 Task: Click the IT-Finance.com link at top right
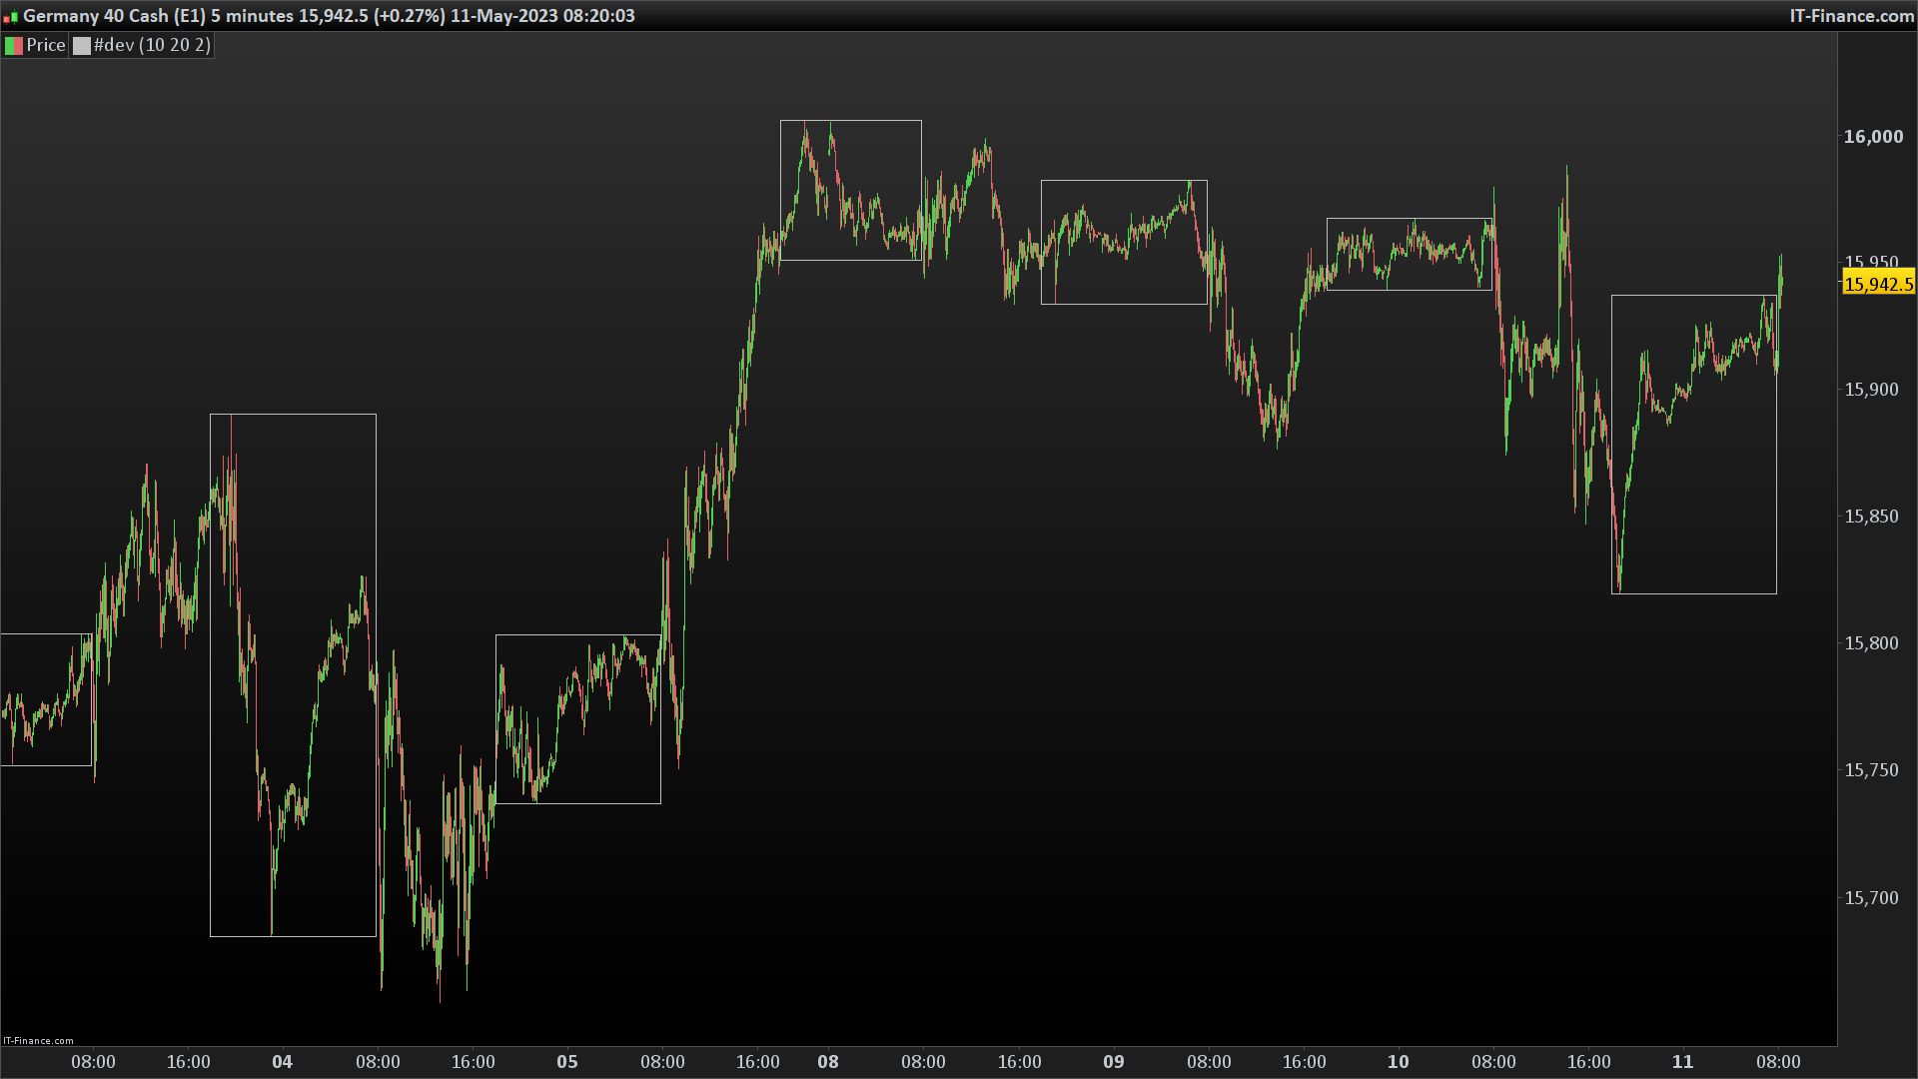(1851, 16)
